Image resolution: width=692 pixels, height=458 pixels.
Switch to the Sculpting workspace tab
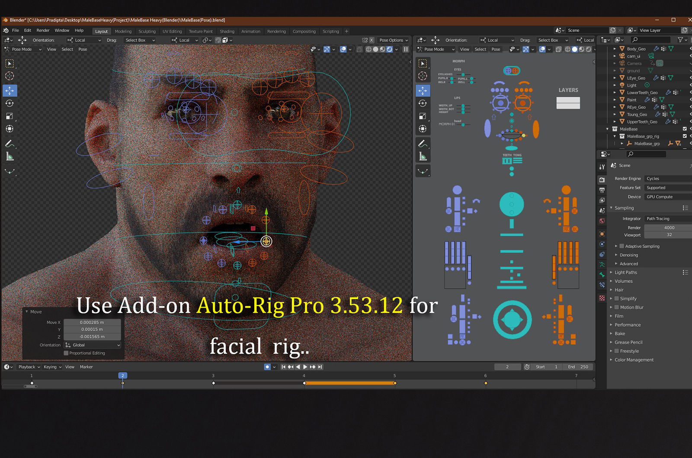click(147, 31)
